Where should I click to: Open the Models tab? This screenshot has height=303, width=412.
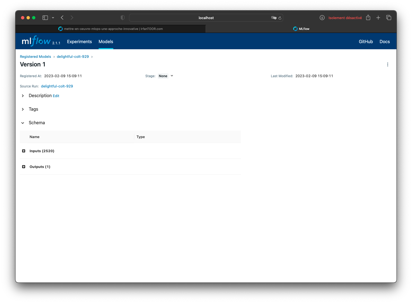click(x=106, y=42)
